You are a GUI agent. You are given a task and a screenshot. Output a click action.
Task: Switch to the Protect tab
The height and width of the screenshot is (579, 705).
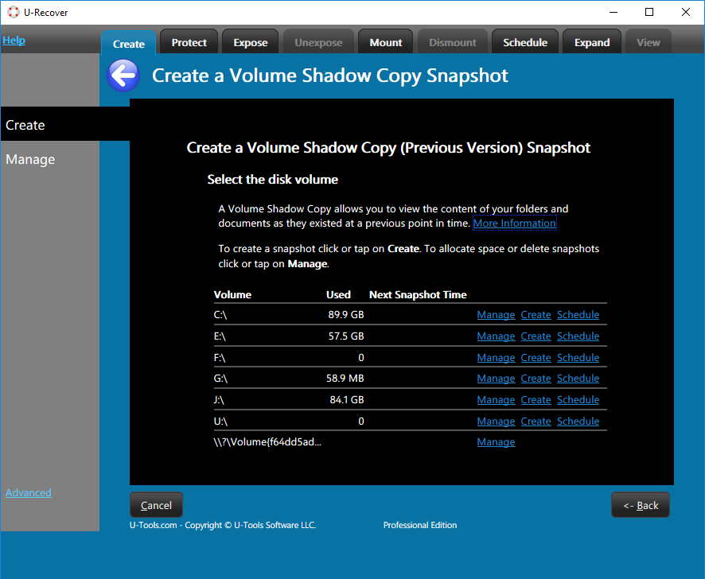188,41
